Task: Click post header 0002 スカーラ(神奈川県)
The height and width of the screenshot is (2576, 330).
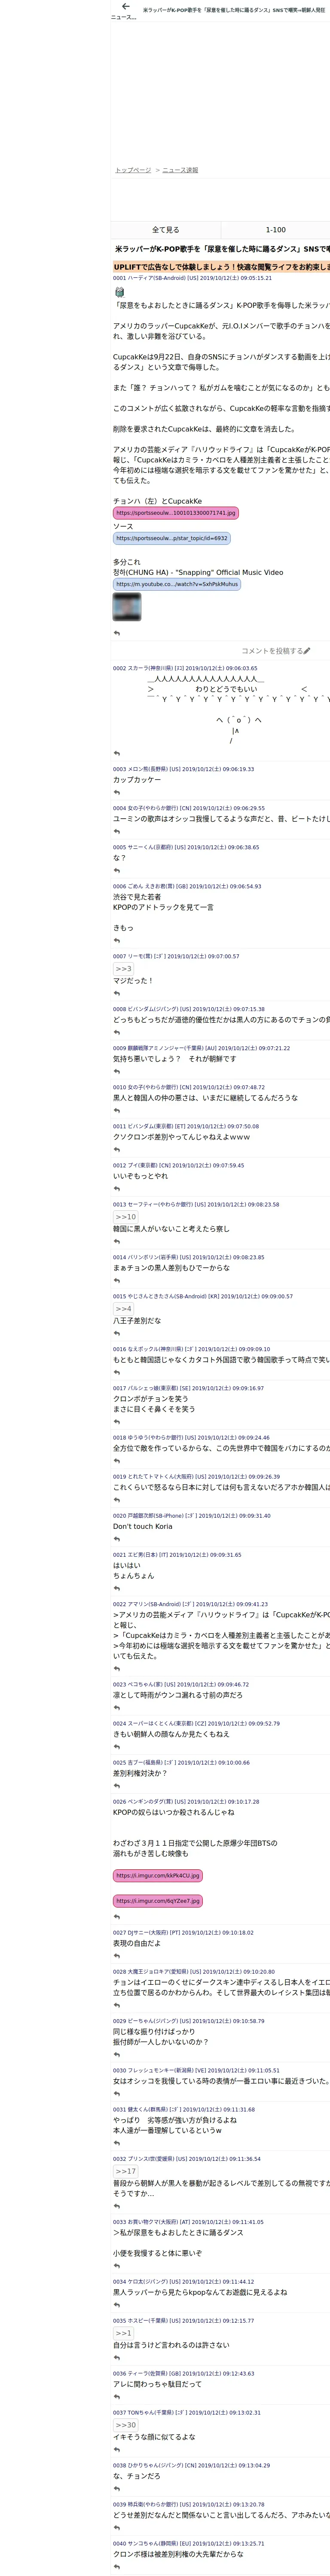Action: (x=185, y=668)
